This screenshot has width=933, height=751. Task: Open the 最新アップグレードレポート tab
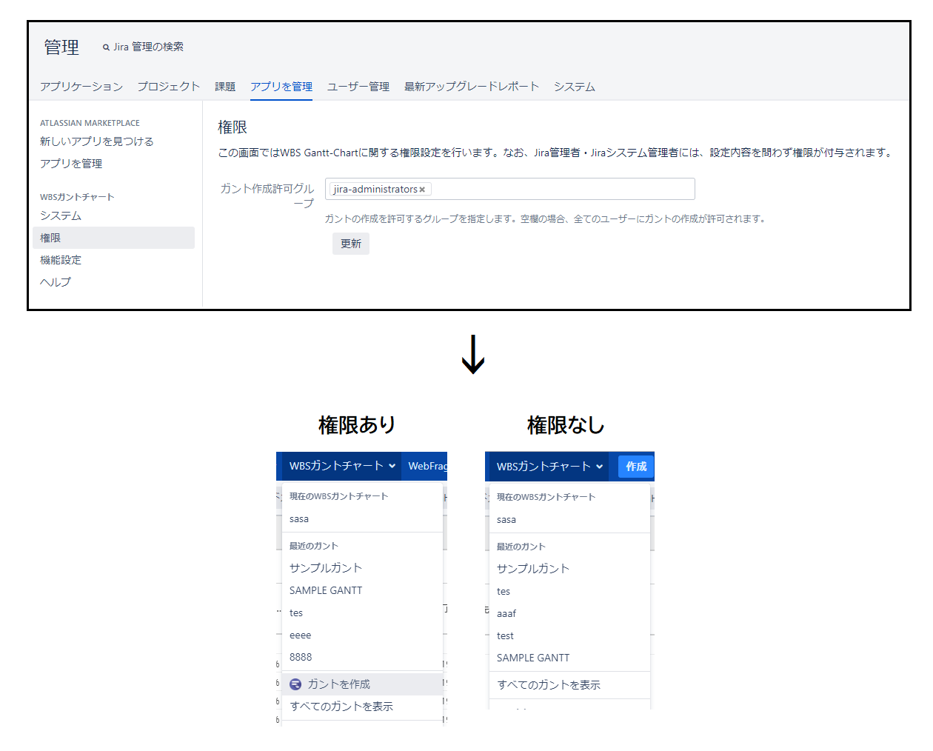pyautogui.click(x=472, y=87)
